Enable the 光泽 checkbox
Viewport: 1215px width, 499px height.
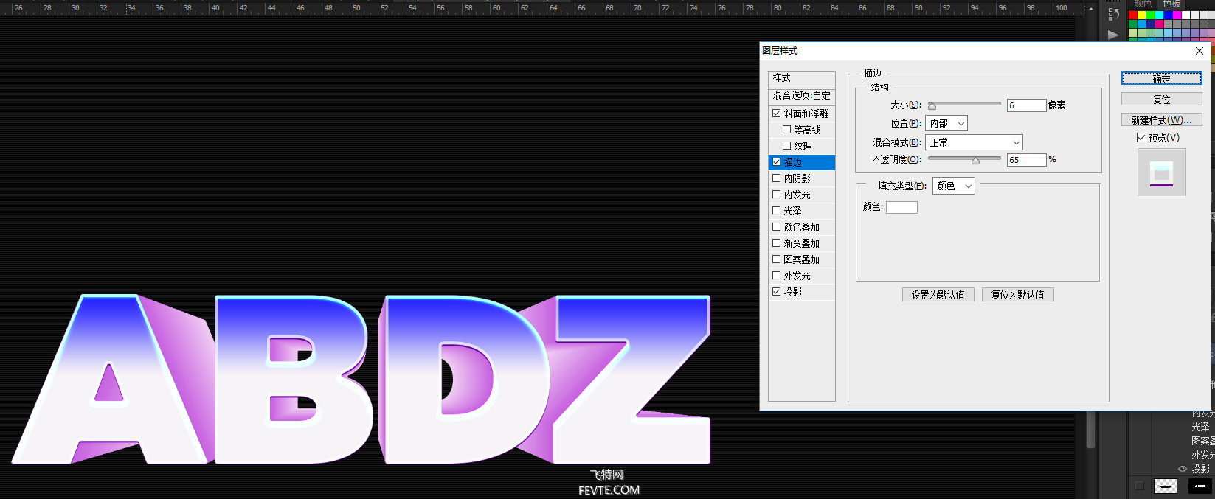pyautogui.click(x=777, y=211)
